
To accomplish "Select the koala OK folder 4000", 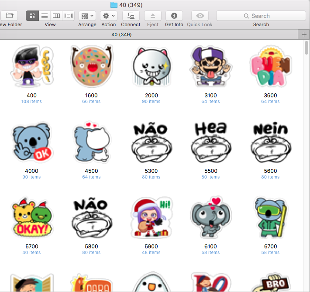I will point(31,141).
